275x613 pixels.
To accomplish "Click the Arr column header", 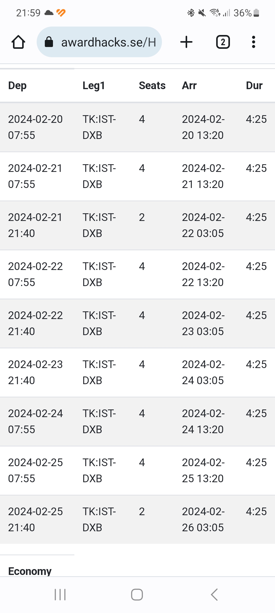I will (x=189, y=86).
